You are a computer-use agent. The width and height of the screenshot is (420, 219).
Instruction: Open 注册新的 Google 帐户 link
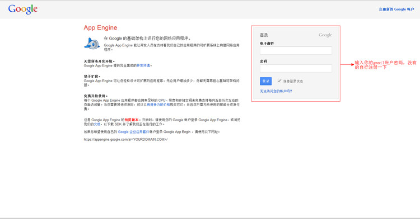tap(396, 9)
